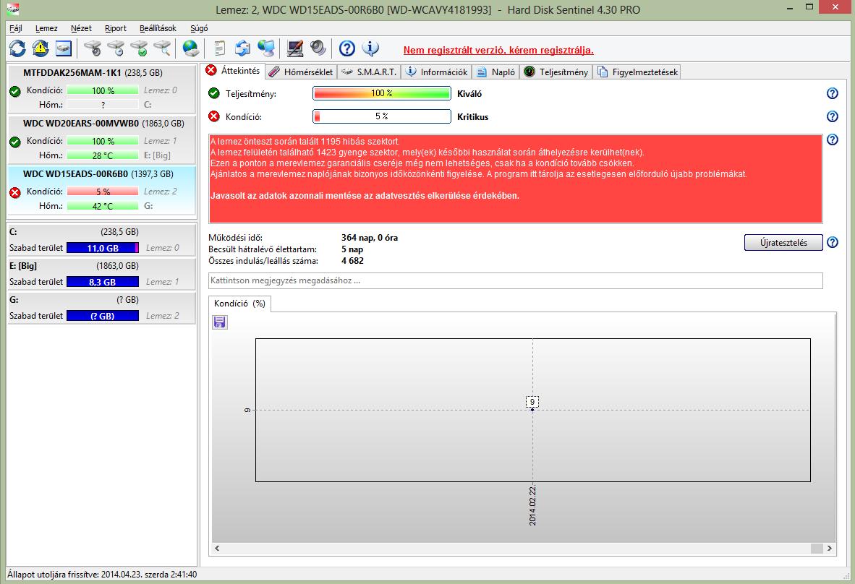Viewport: 855px width, 584px height.
Task: Select the E: [Big] partition entry
Action: click(x=101, y=274)
